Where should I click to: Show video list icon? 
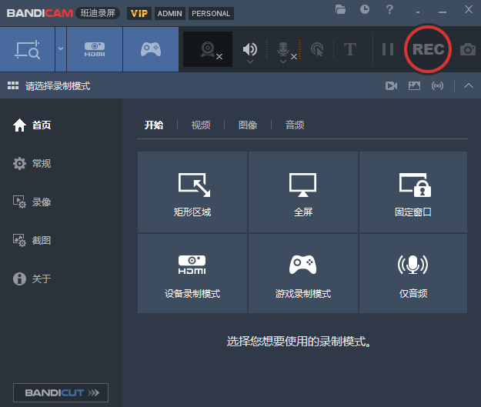(391, 86)
